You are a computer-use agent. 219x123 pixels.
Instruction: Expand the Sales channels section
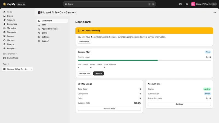(x=10, y=54)
